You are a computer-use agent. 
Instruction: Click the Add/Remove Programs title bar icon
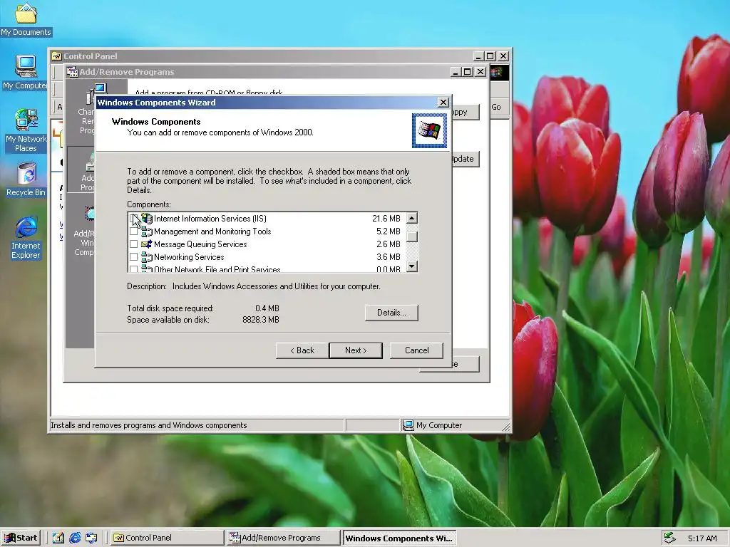(x=72, y=72)
